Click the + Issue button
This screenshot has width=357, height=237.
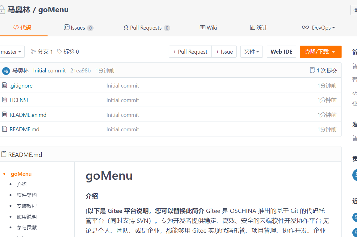(224, 52)
